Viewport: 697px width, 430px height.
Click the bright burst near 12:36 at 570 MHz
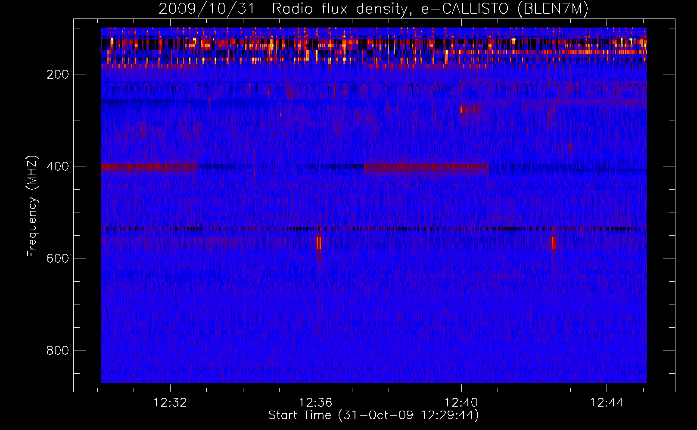(x=319, y=243)
